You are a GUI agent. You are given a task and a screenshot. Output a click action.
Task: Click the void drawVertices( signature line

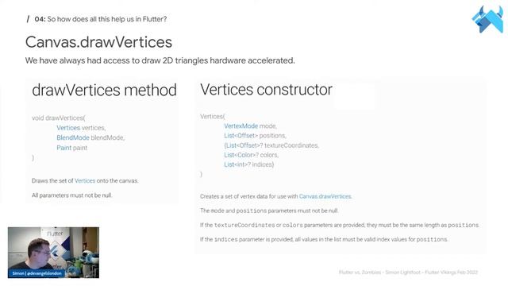59,118
